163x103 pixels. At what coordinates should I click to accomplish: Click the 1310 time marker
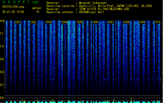pos(157,22)
